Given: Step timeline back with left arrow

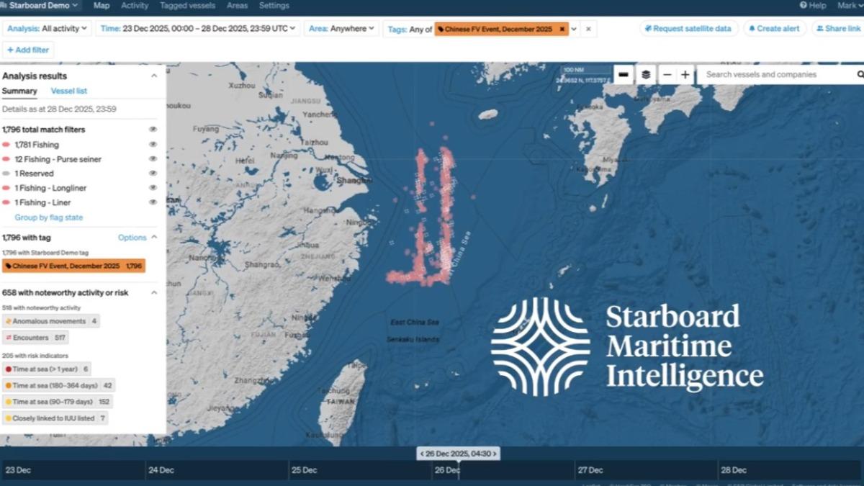Looking at the screenshot, I should [422, 454].
